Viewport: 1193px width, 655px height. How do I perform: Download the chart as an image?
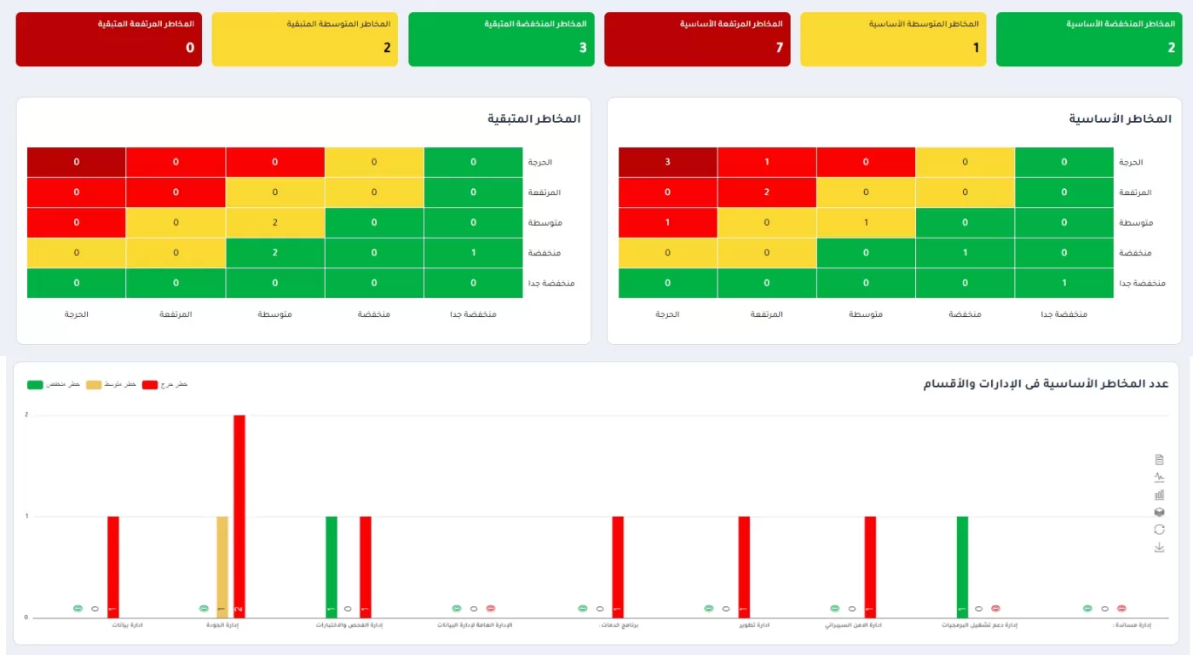point(1159,548)
